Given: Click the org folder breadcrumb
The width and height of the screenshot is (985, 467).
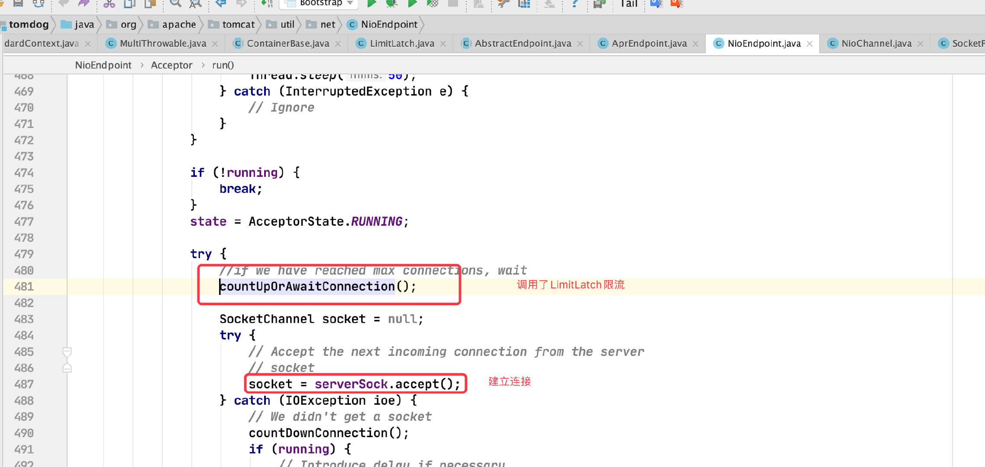Looking at the screenshot, I should tap(122, 24).
